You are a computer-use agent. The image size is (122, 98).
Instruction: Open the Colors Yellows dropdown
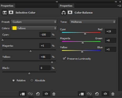coord(34,28)
